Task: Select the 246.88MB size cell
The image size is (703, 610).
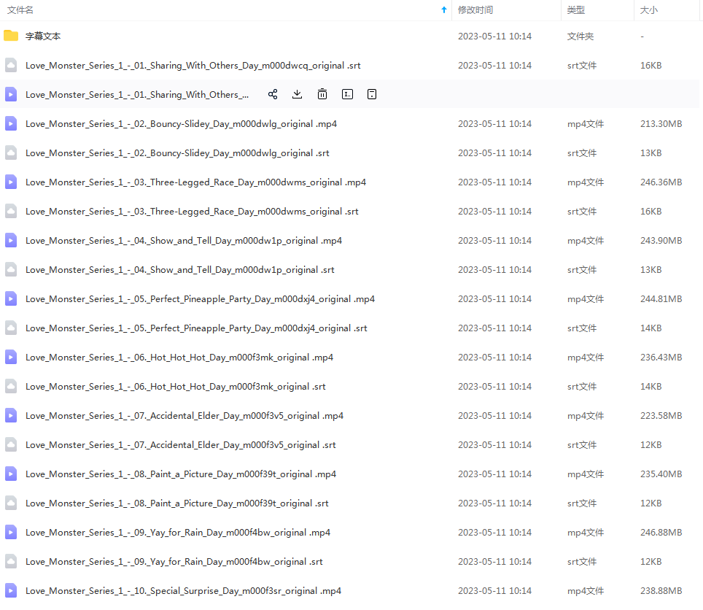Action: coord(661,533)
